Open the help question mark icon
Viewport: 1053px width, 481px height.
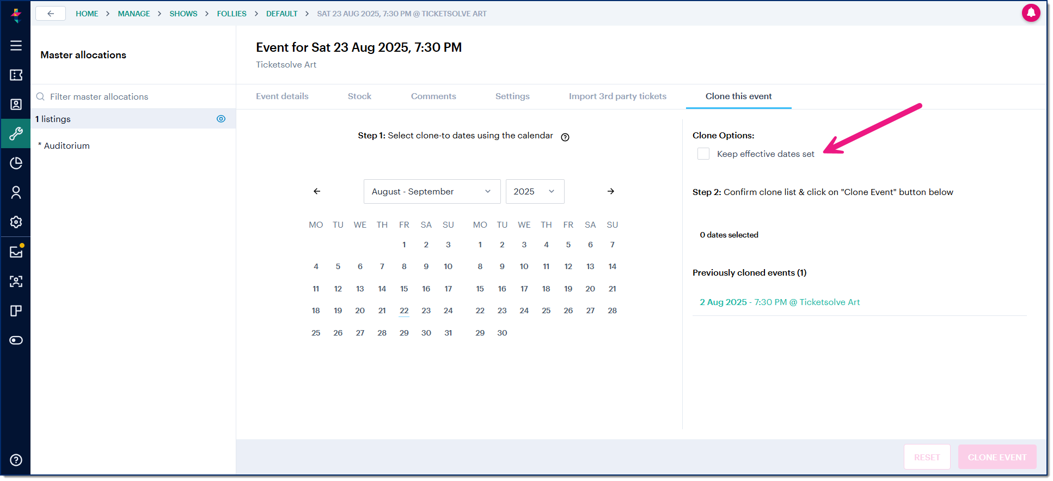[16, 460]
